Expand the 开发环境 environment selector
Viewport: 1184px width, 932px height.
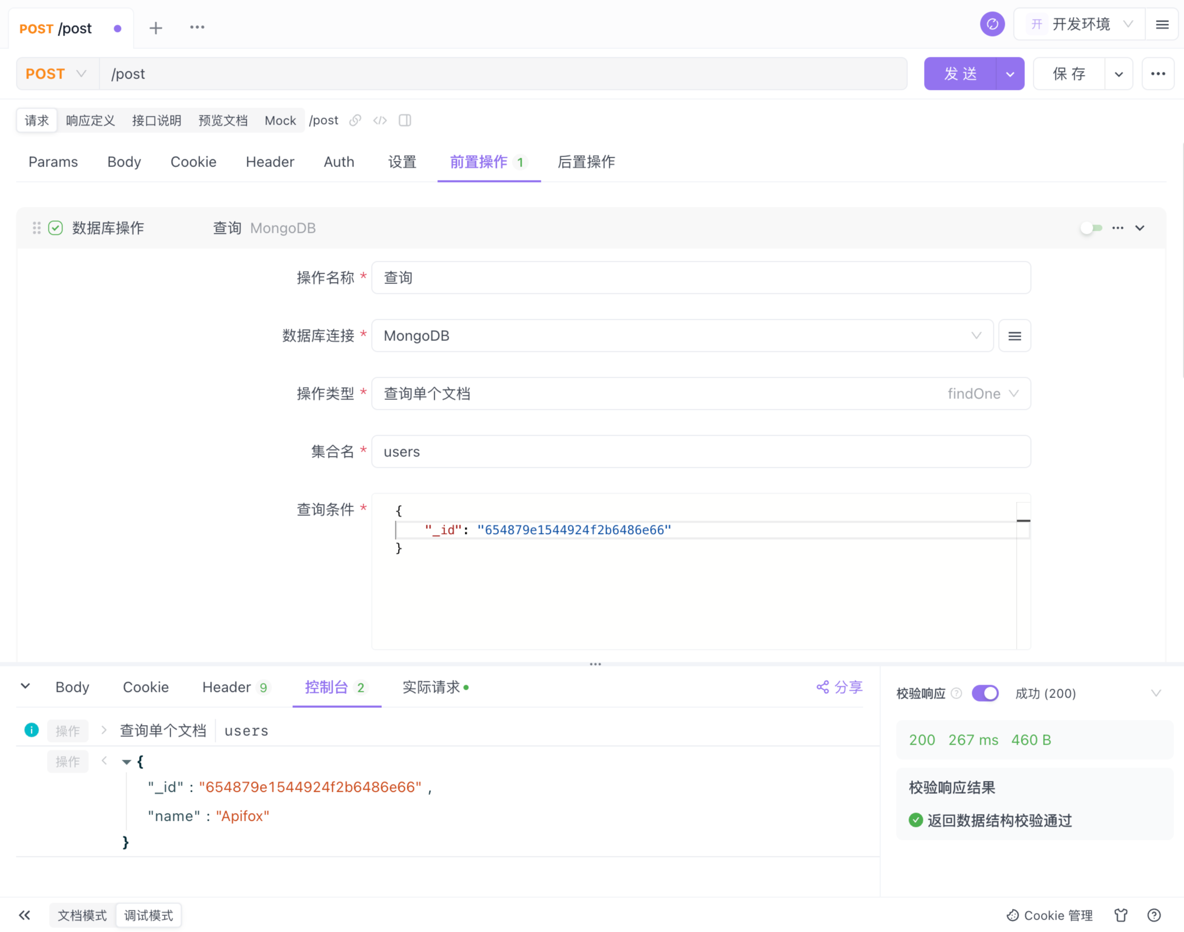coord(1080,25)
